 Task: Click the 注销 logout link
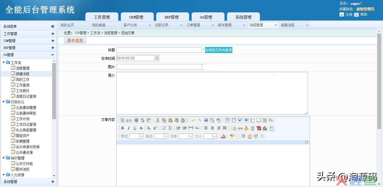(x=349, y=15)
